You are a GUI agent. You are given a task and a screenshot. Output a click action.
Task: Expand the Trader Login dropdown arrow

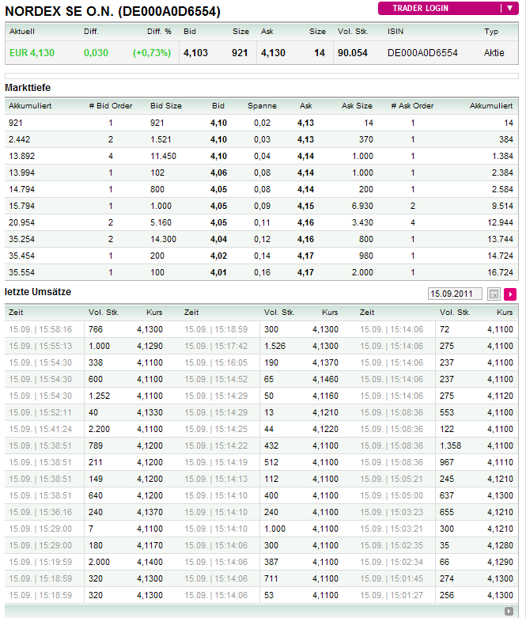pyautogui.click(x=508, y=9)
